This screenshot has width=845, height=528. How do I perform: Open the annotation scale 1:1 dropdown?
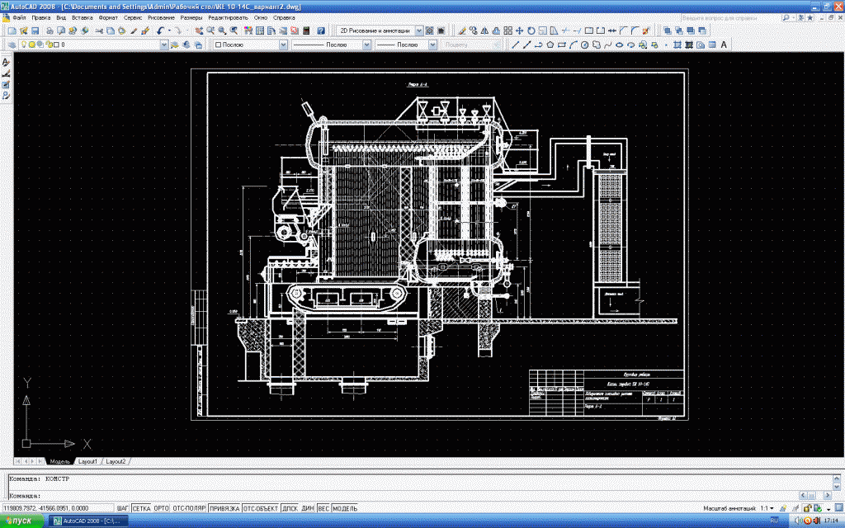pyautogui.click(x=767, y=508)
